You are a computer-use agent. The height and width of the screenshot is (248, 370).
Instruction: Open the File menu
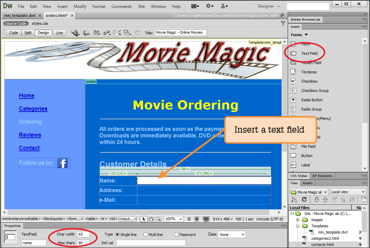[21, 7]
